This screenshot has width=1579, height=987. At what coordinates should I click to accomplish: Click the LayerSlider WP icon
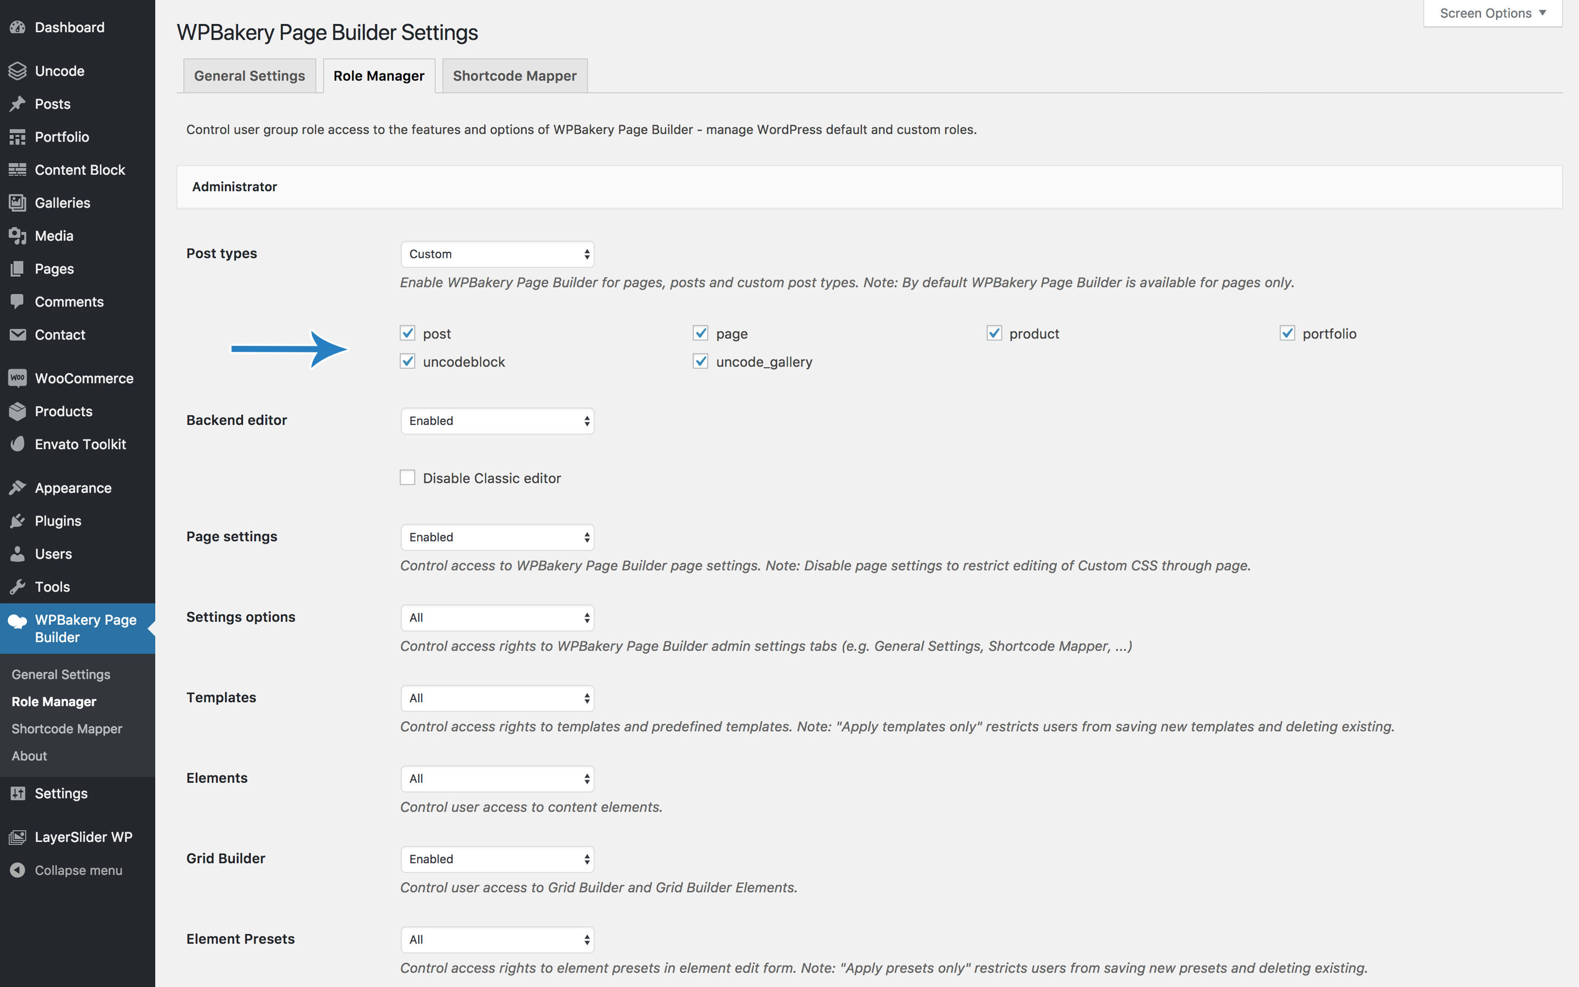pyautogui.click(x=18, y=837)
